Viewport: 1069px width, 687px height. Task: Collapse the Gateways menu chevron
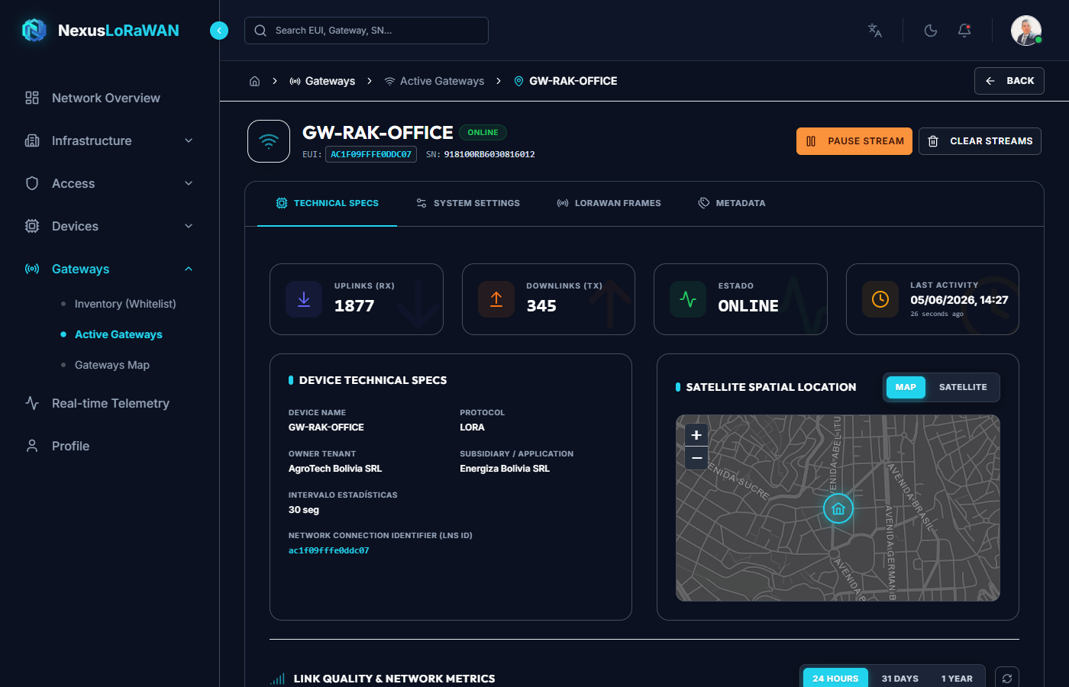[x=189, y=269]
